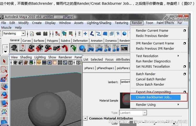The image size is (196, 126).
Task: Toggle the viewport grid display
Action: click(39, 63)
